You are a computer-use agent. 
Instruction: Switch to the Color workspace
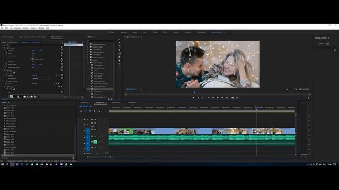pos(145,32)
